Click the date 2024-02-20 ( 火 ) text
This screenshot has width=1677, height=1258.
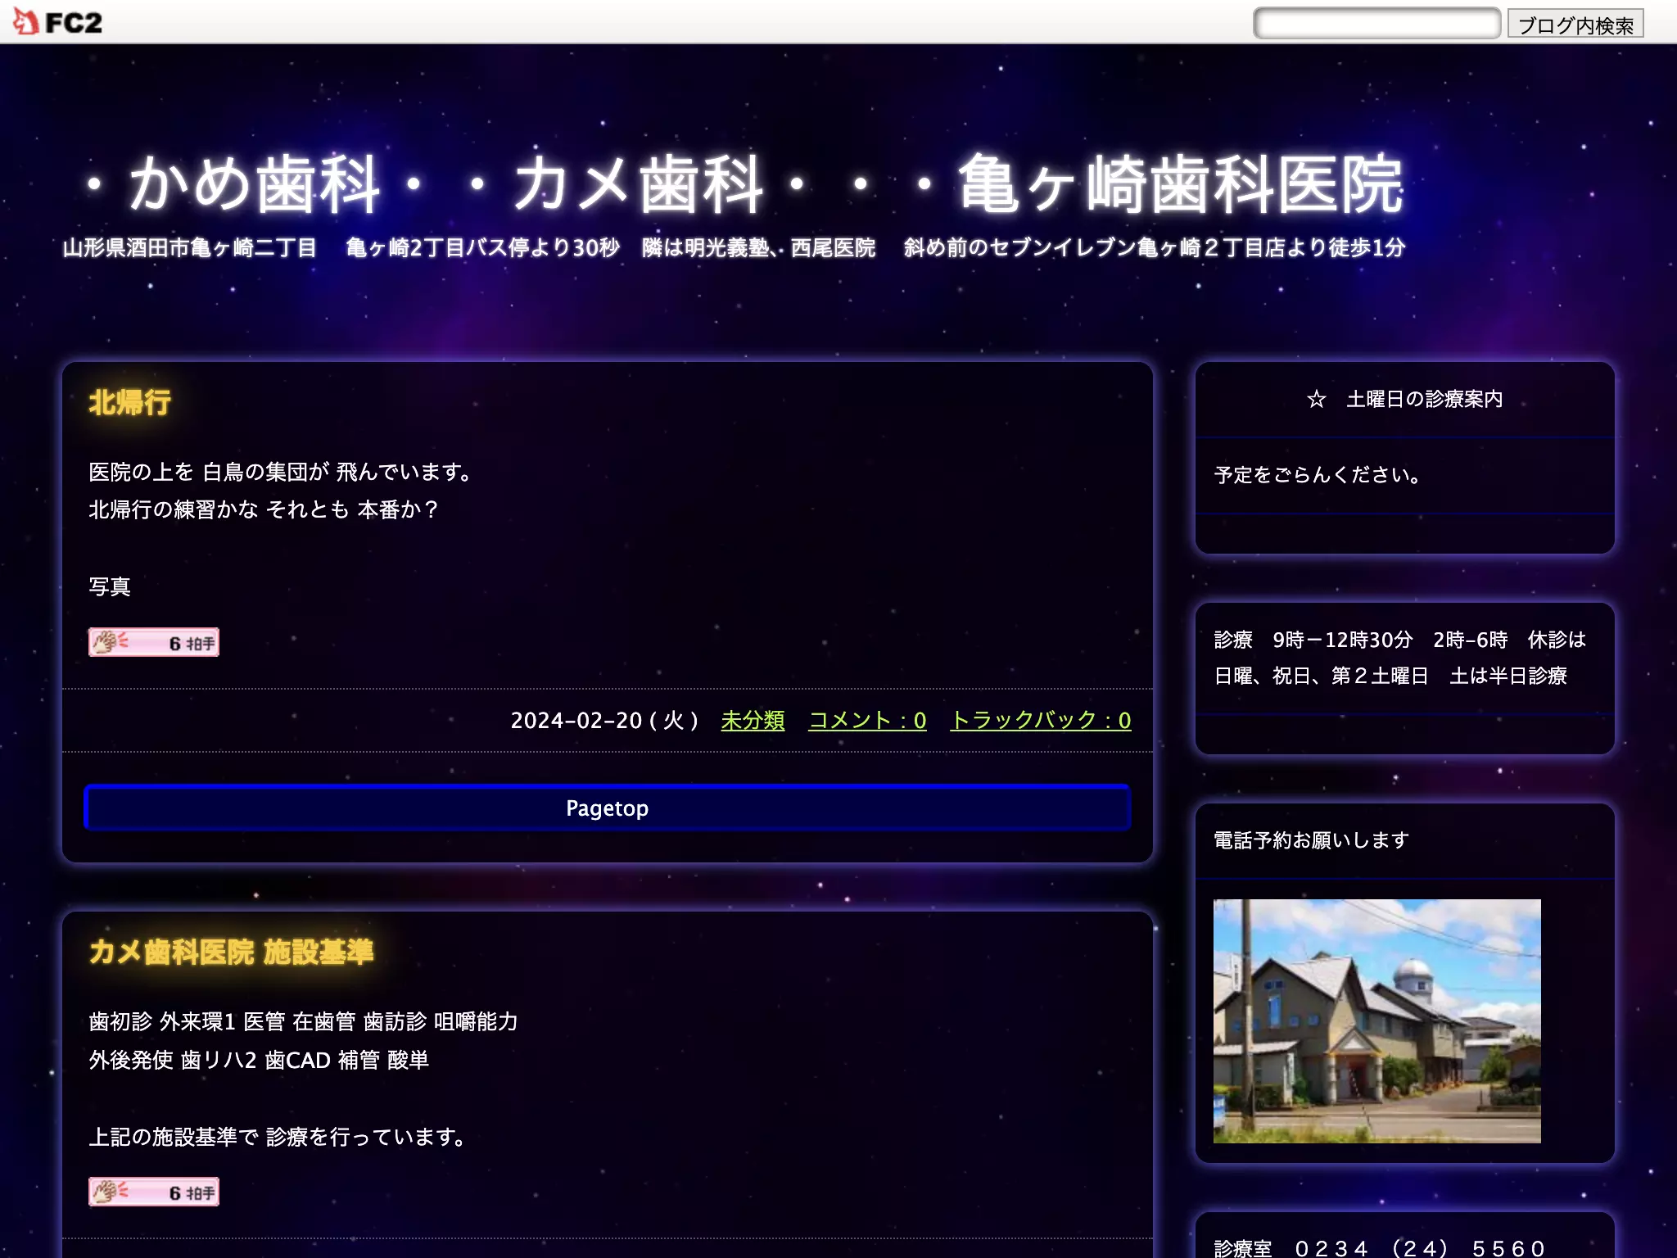(604, 720)
